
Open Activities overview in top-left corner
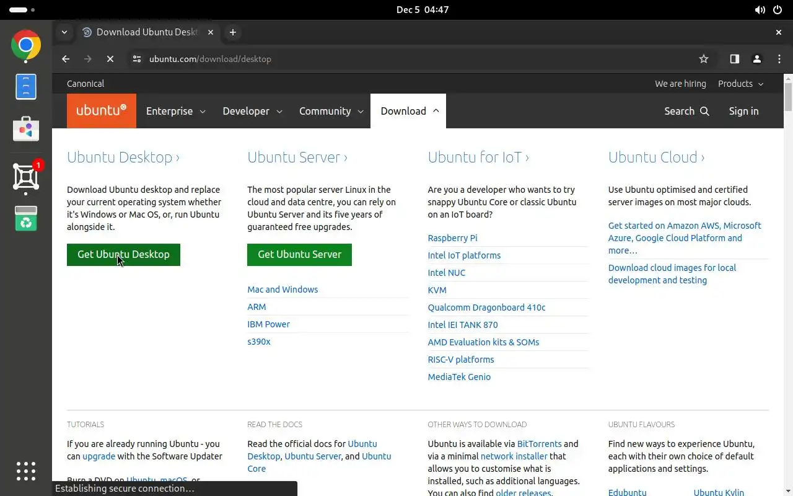coord(22,10)
